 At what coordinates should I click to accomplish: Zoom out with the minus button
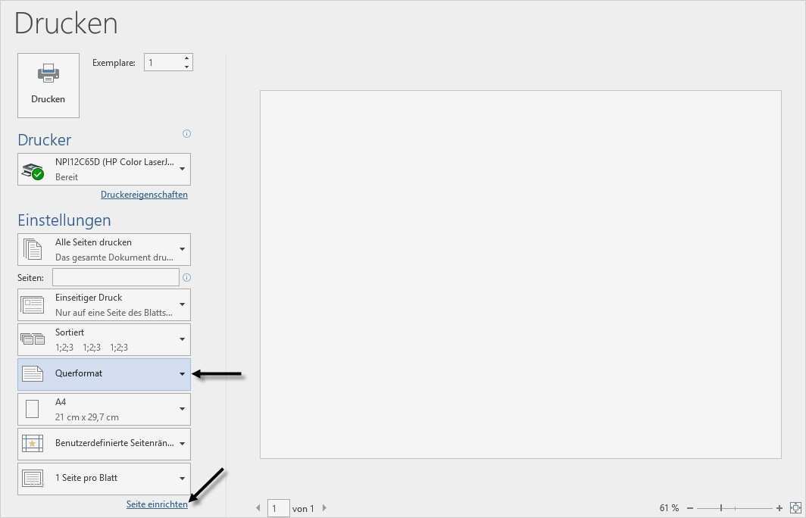click(x=690, y=508)
